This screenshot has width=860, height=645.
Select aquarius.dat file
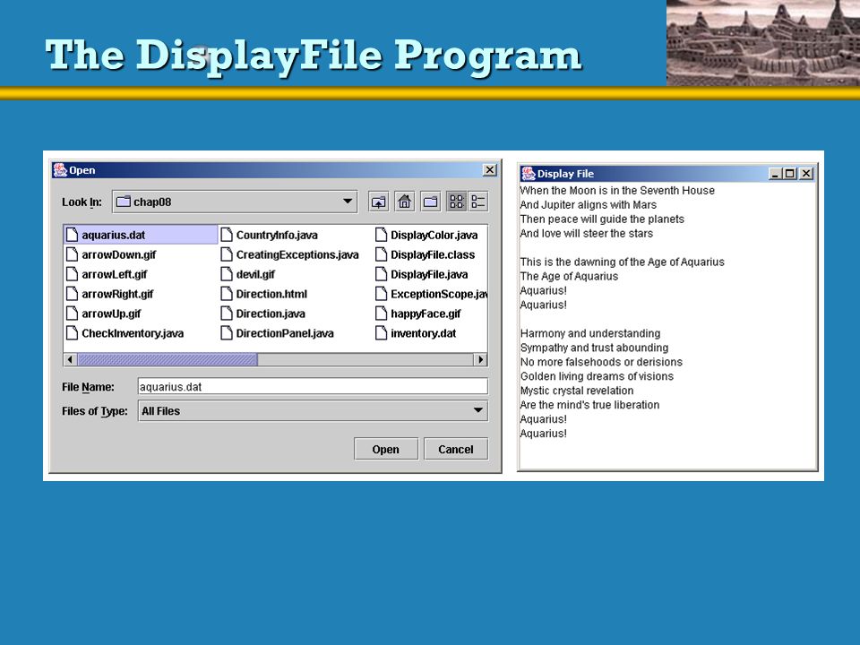(x=142, y=235)
